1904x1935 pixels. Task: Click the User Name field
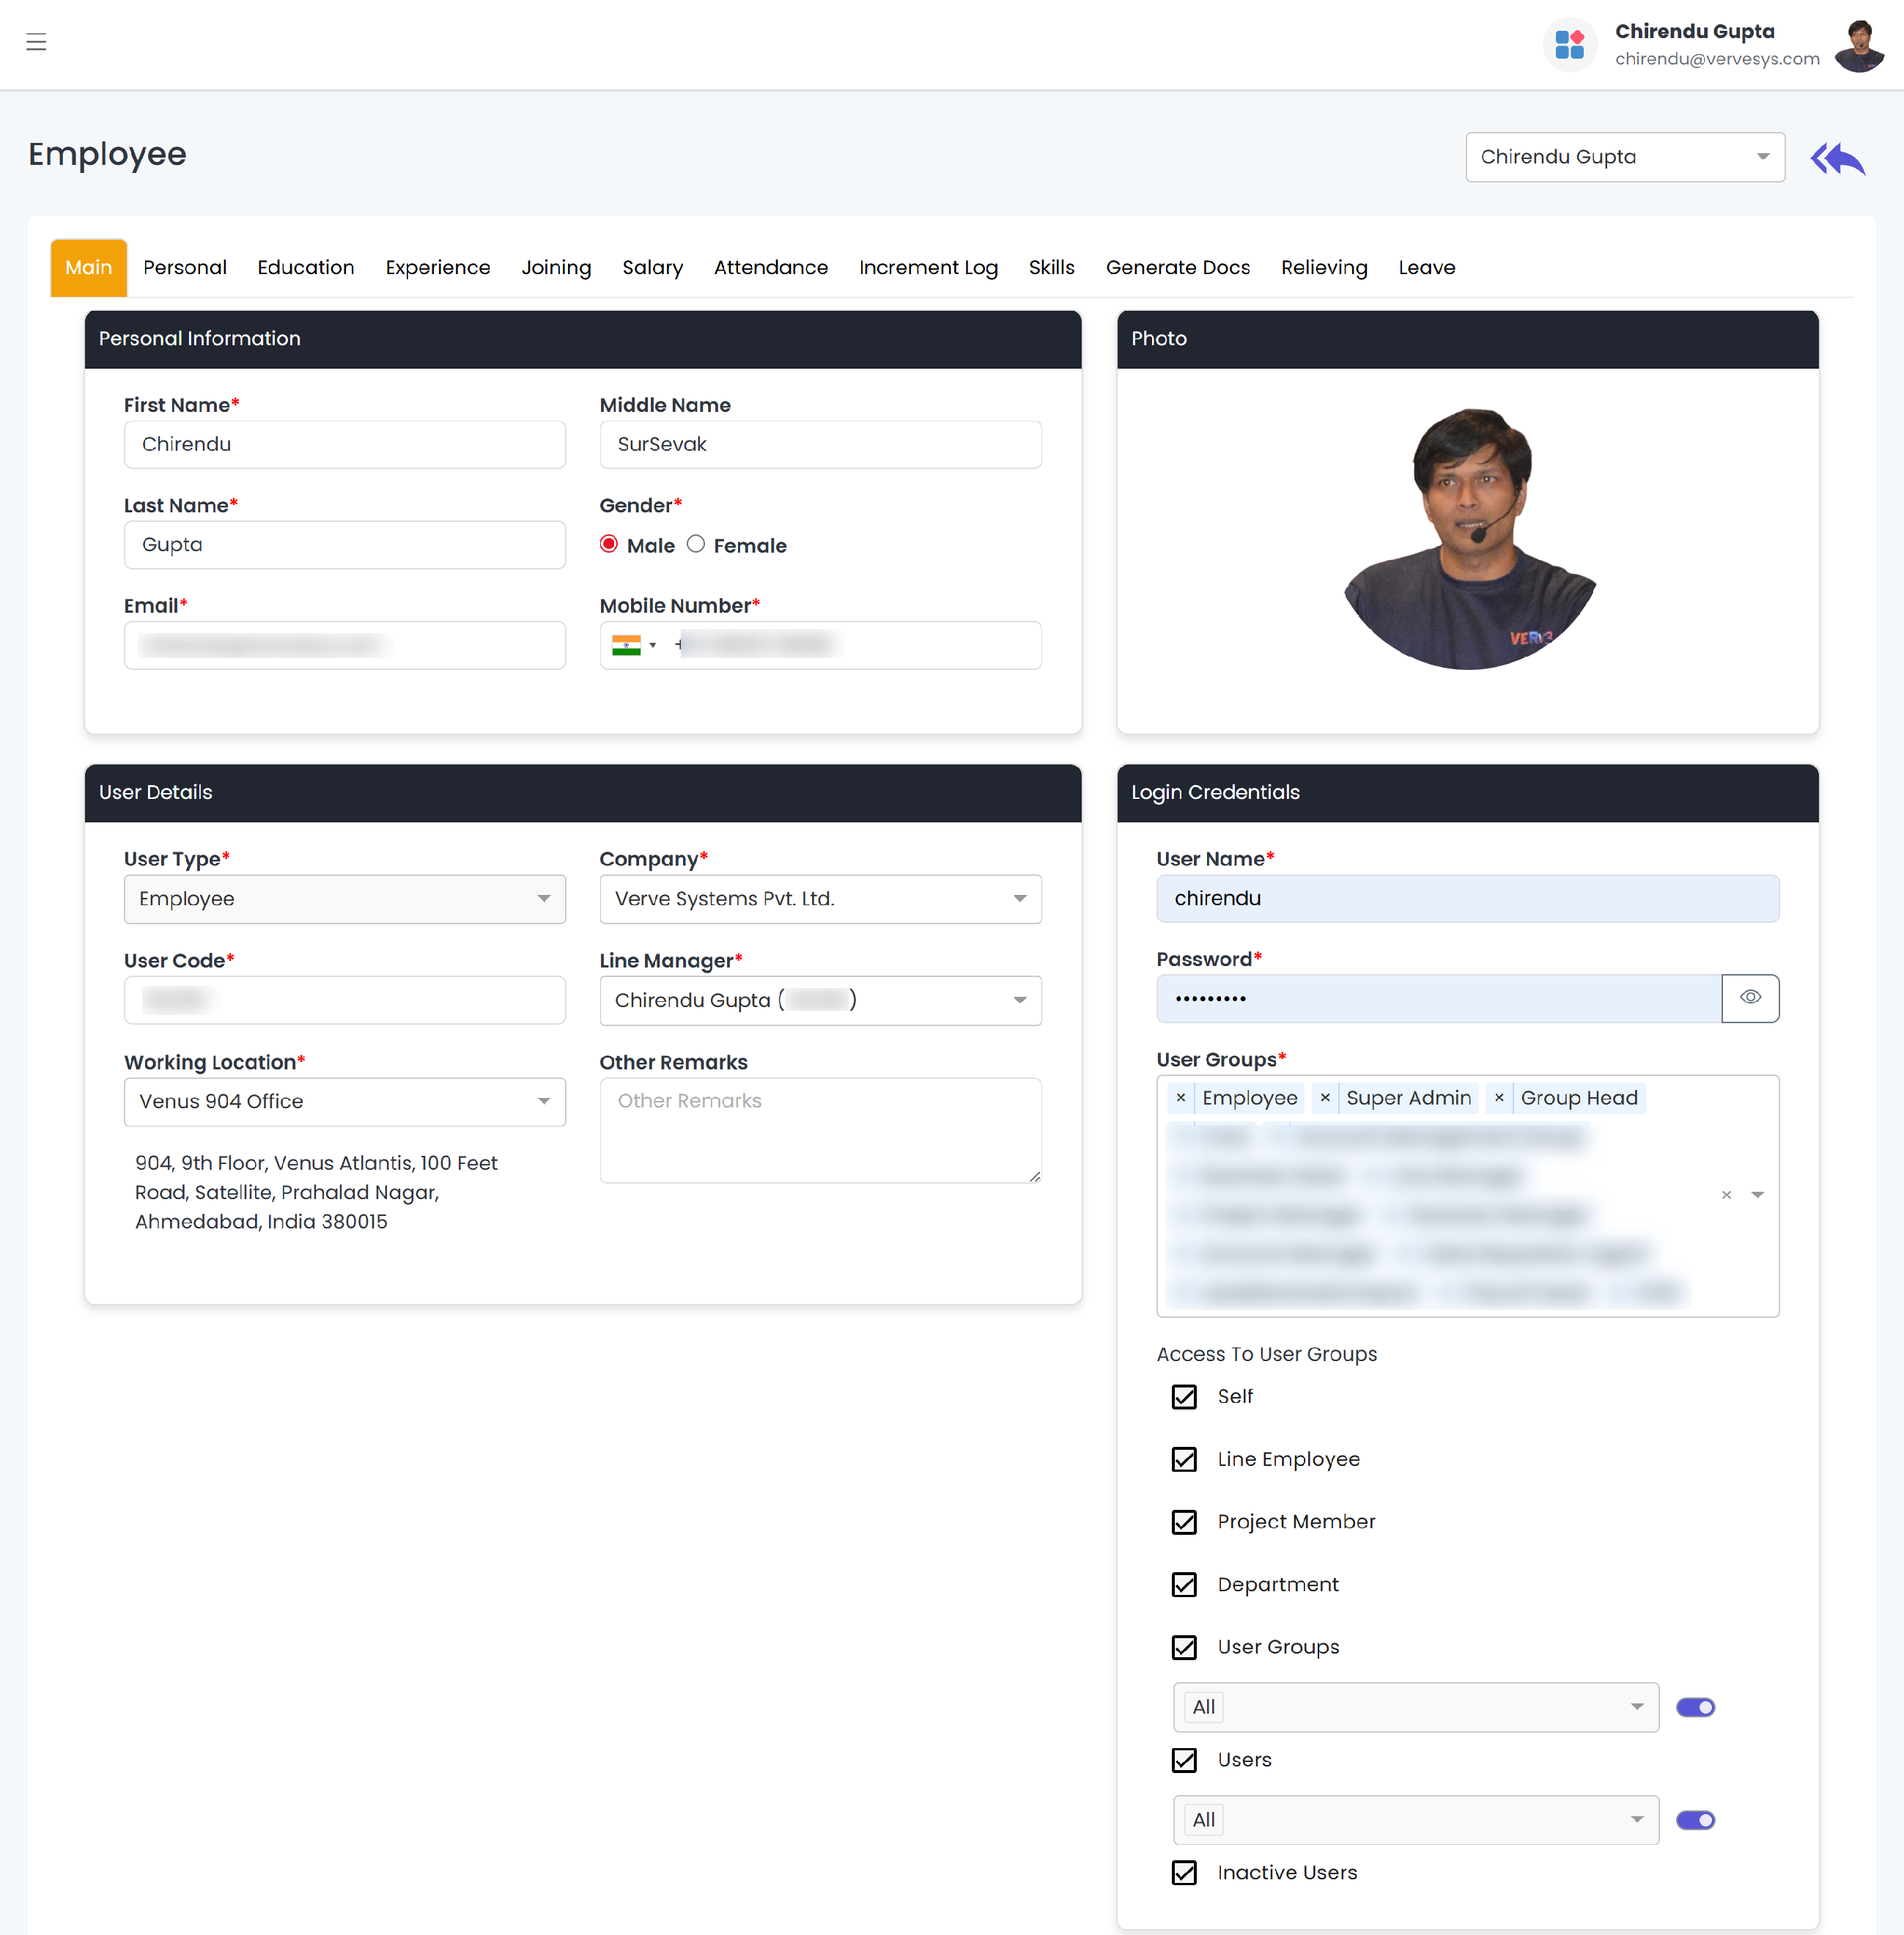coord(1467,898)
